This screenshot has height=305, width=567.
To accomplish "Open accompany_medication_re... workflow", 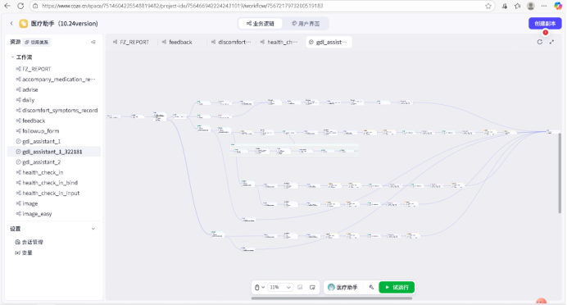I will 53,80.
